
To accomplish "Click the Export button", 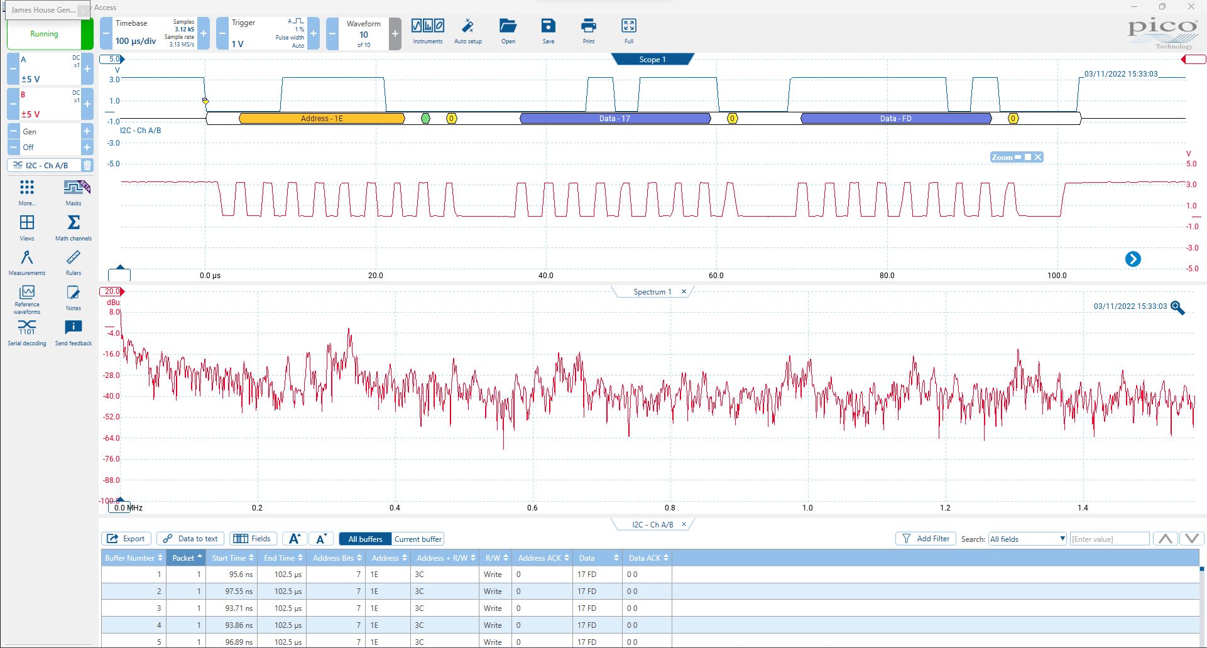I will pos(126,539).
